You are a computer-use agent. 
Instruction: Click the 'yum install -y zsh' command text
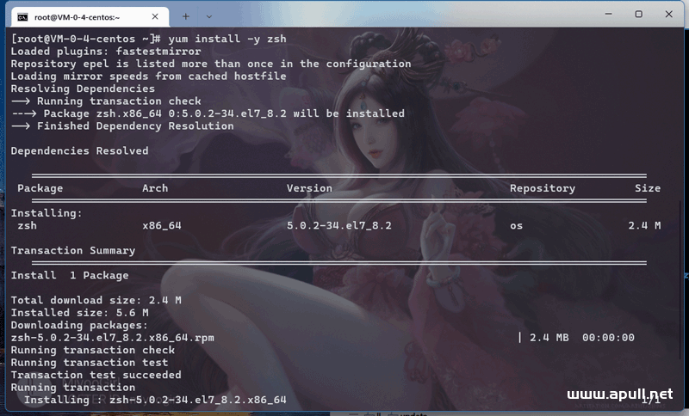click(227, 39)
